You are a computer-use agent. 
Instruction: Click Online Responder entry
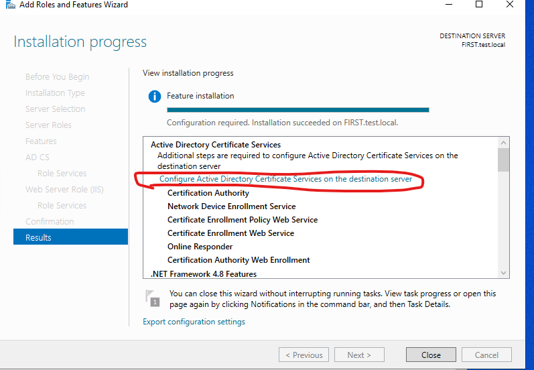pos(200,246)
